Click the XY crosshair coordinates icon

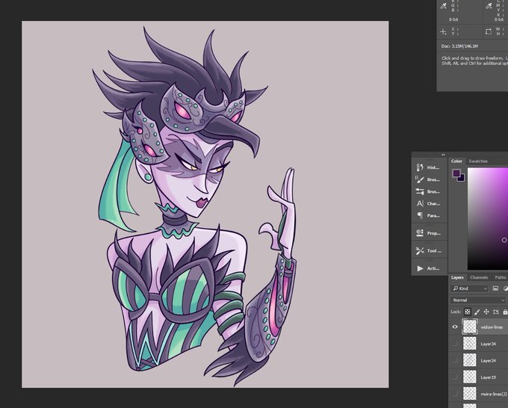443,31
